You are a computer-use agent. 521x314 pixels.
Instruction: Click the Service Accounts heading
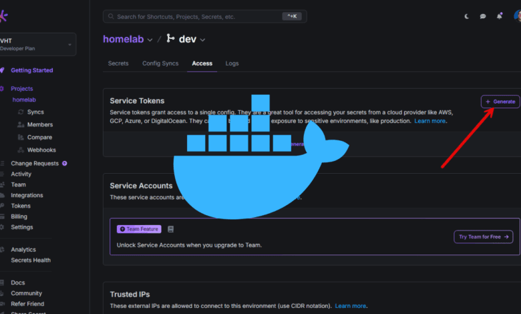coord(141,186)
